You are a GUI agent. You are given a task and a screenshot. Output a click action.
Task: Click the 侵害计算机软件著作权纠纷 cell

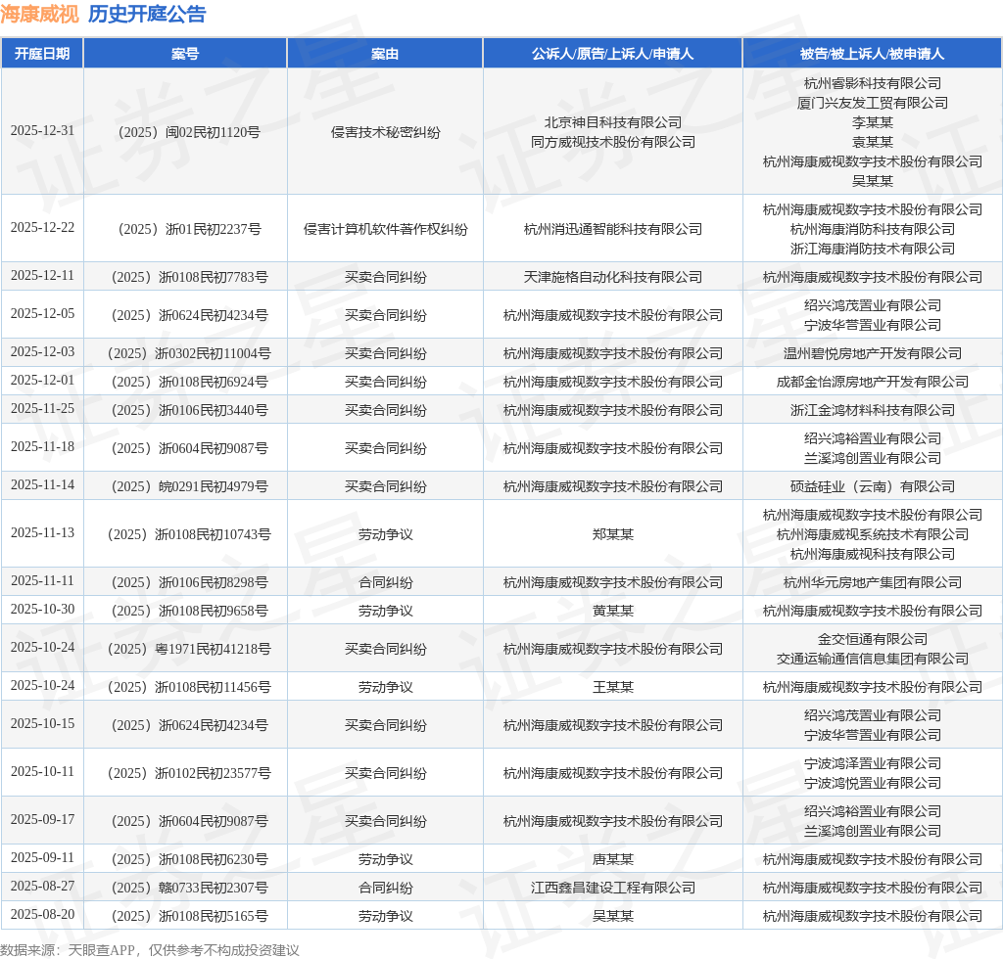[385, 229]
